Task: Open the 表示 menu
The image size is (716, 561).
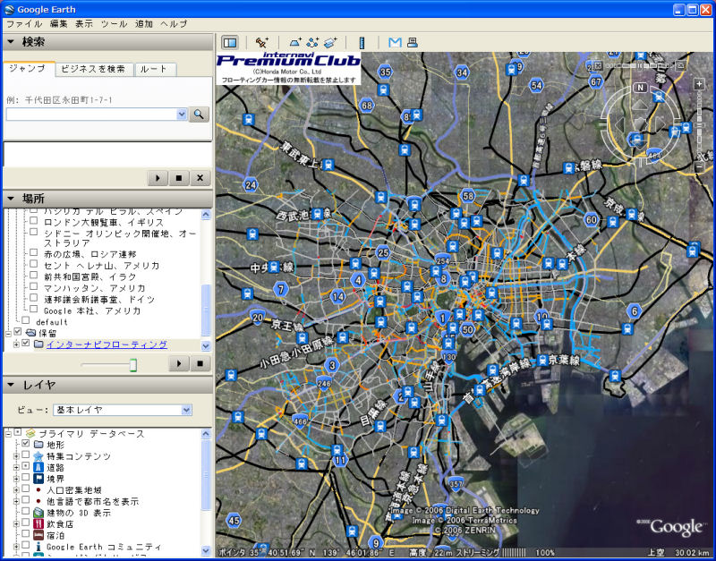Action: pyautogui.click(x=84, y=24)
